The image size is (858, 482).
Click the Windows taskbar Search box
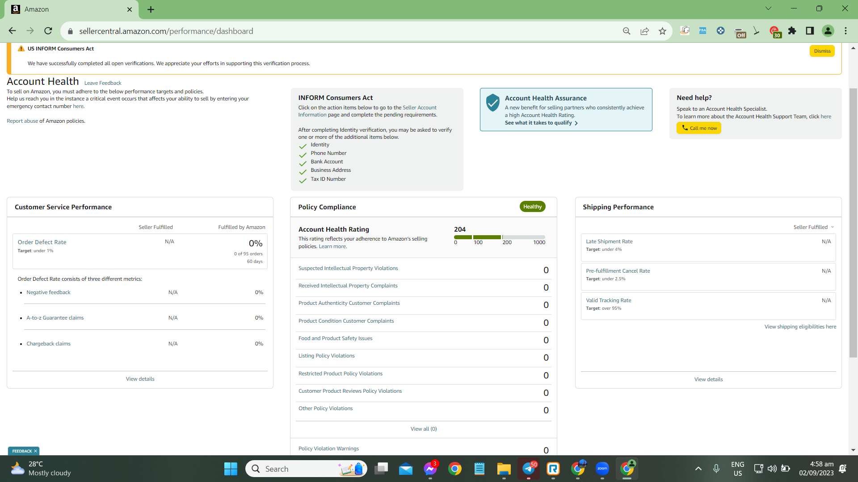[306, 469]
